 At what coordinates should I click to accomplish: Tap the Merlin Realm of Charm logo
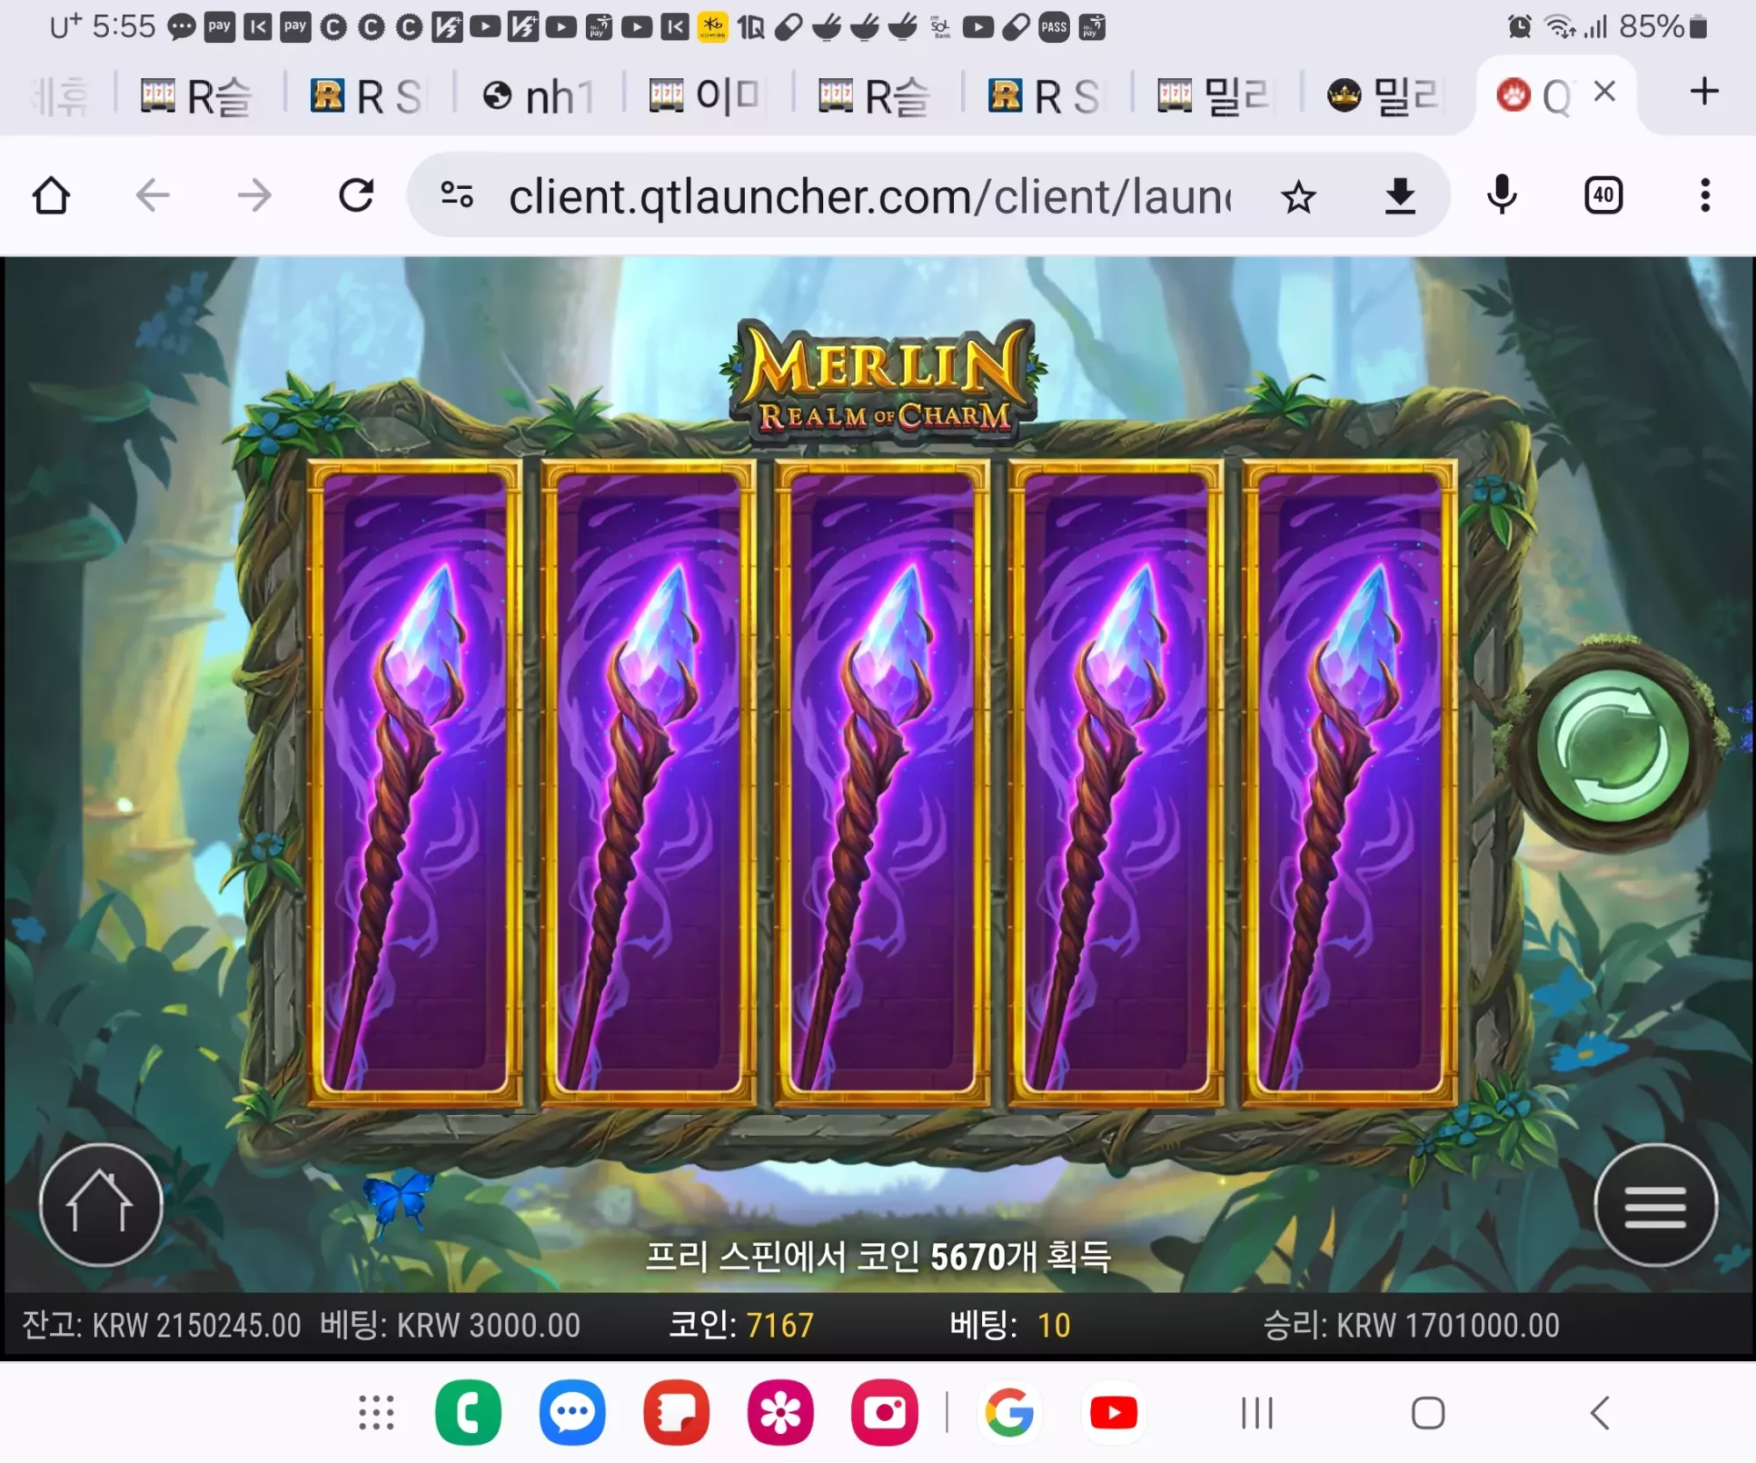pos(884,380)
